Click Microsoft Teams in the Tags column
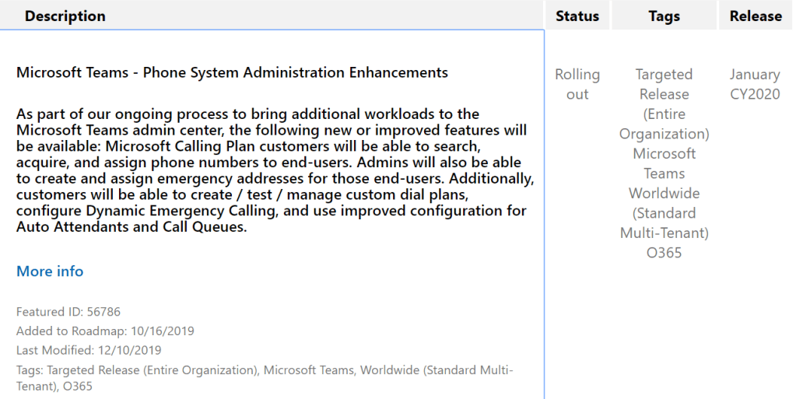Screen dimensions: 796x399 pyautogui.click(x=664, y=163)
